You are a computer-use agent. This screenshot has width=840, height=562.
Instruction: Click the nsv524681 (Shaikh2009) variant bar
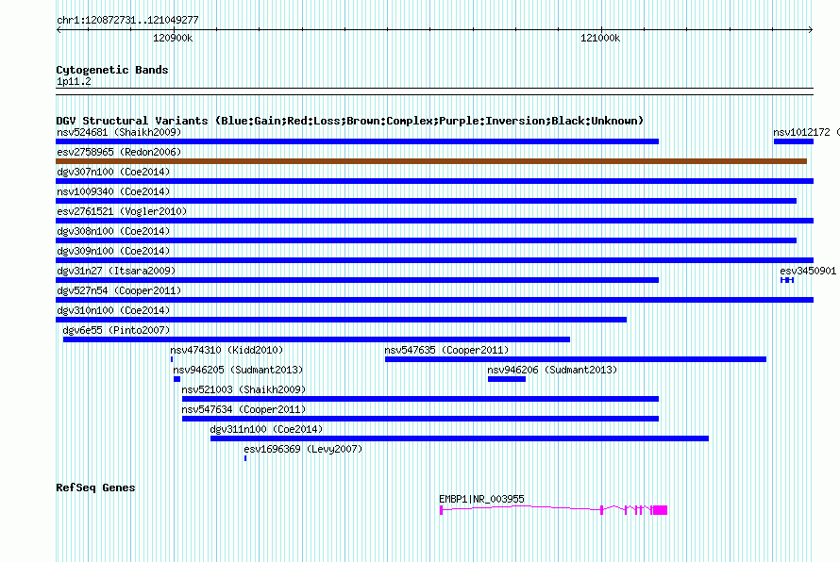pos(358,141)
